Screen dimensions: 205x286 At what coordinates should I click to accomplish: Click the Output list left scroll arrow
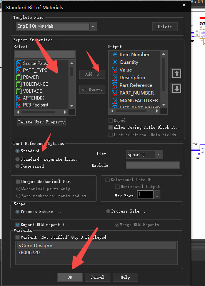[x=112, y=111]
